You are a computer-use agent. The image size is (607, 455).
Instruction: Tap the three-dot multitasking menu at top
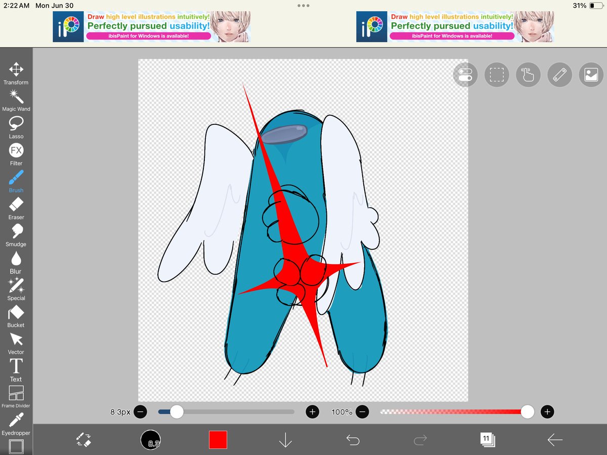(x=303, y=6)
